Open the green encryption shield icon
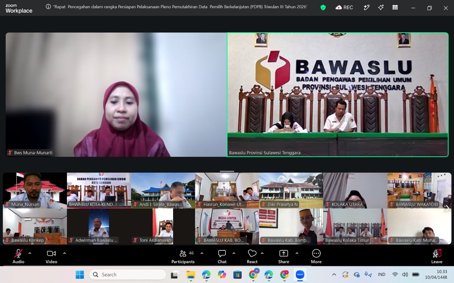The width and height of the screenshot is (454, 283). click(323, 7)
